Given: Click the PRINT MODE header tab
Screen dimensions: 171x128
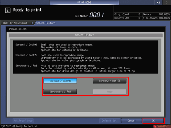Looking at the screenshot, I should click(x=84, y=2).
